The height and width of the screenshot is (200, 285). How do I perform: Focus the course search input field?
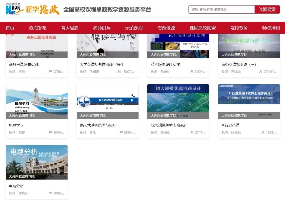[x=221, y=9]
